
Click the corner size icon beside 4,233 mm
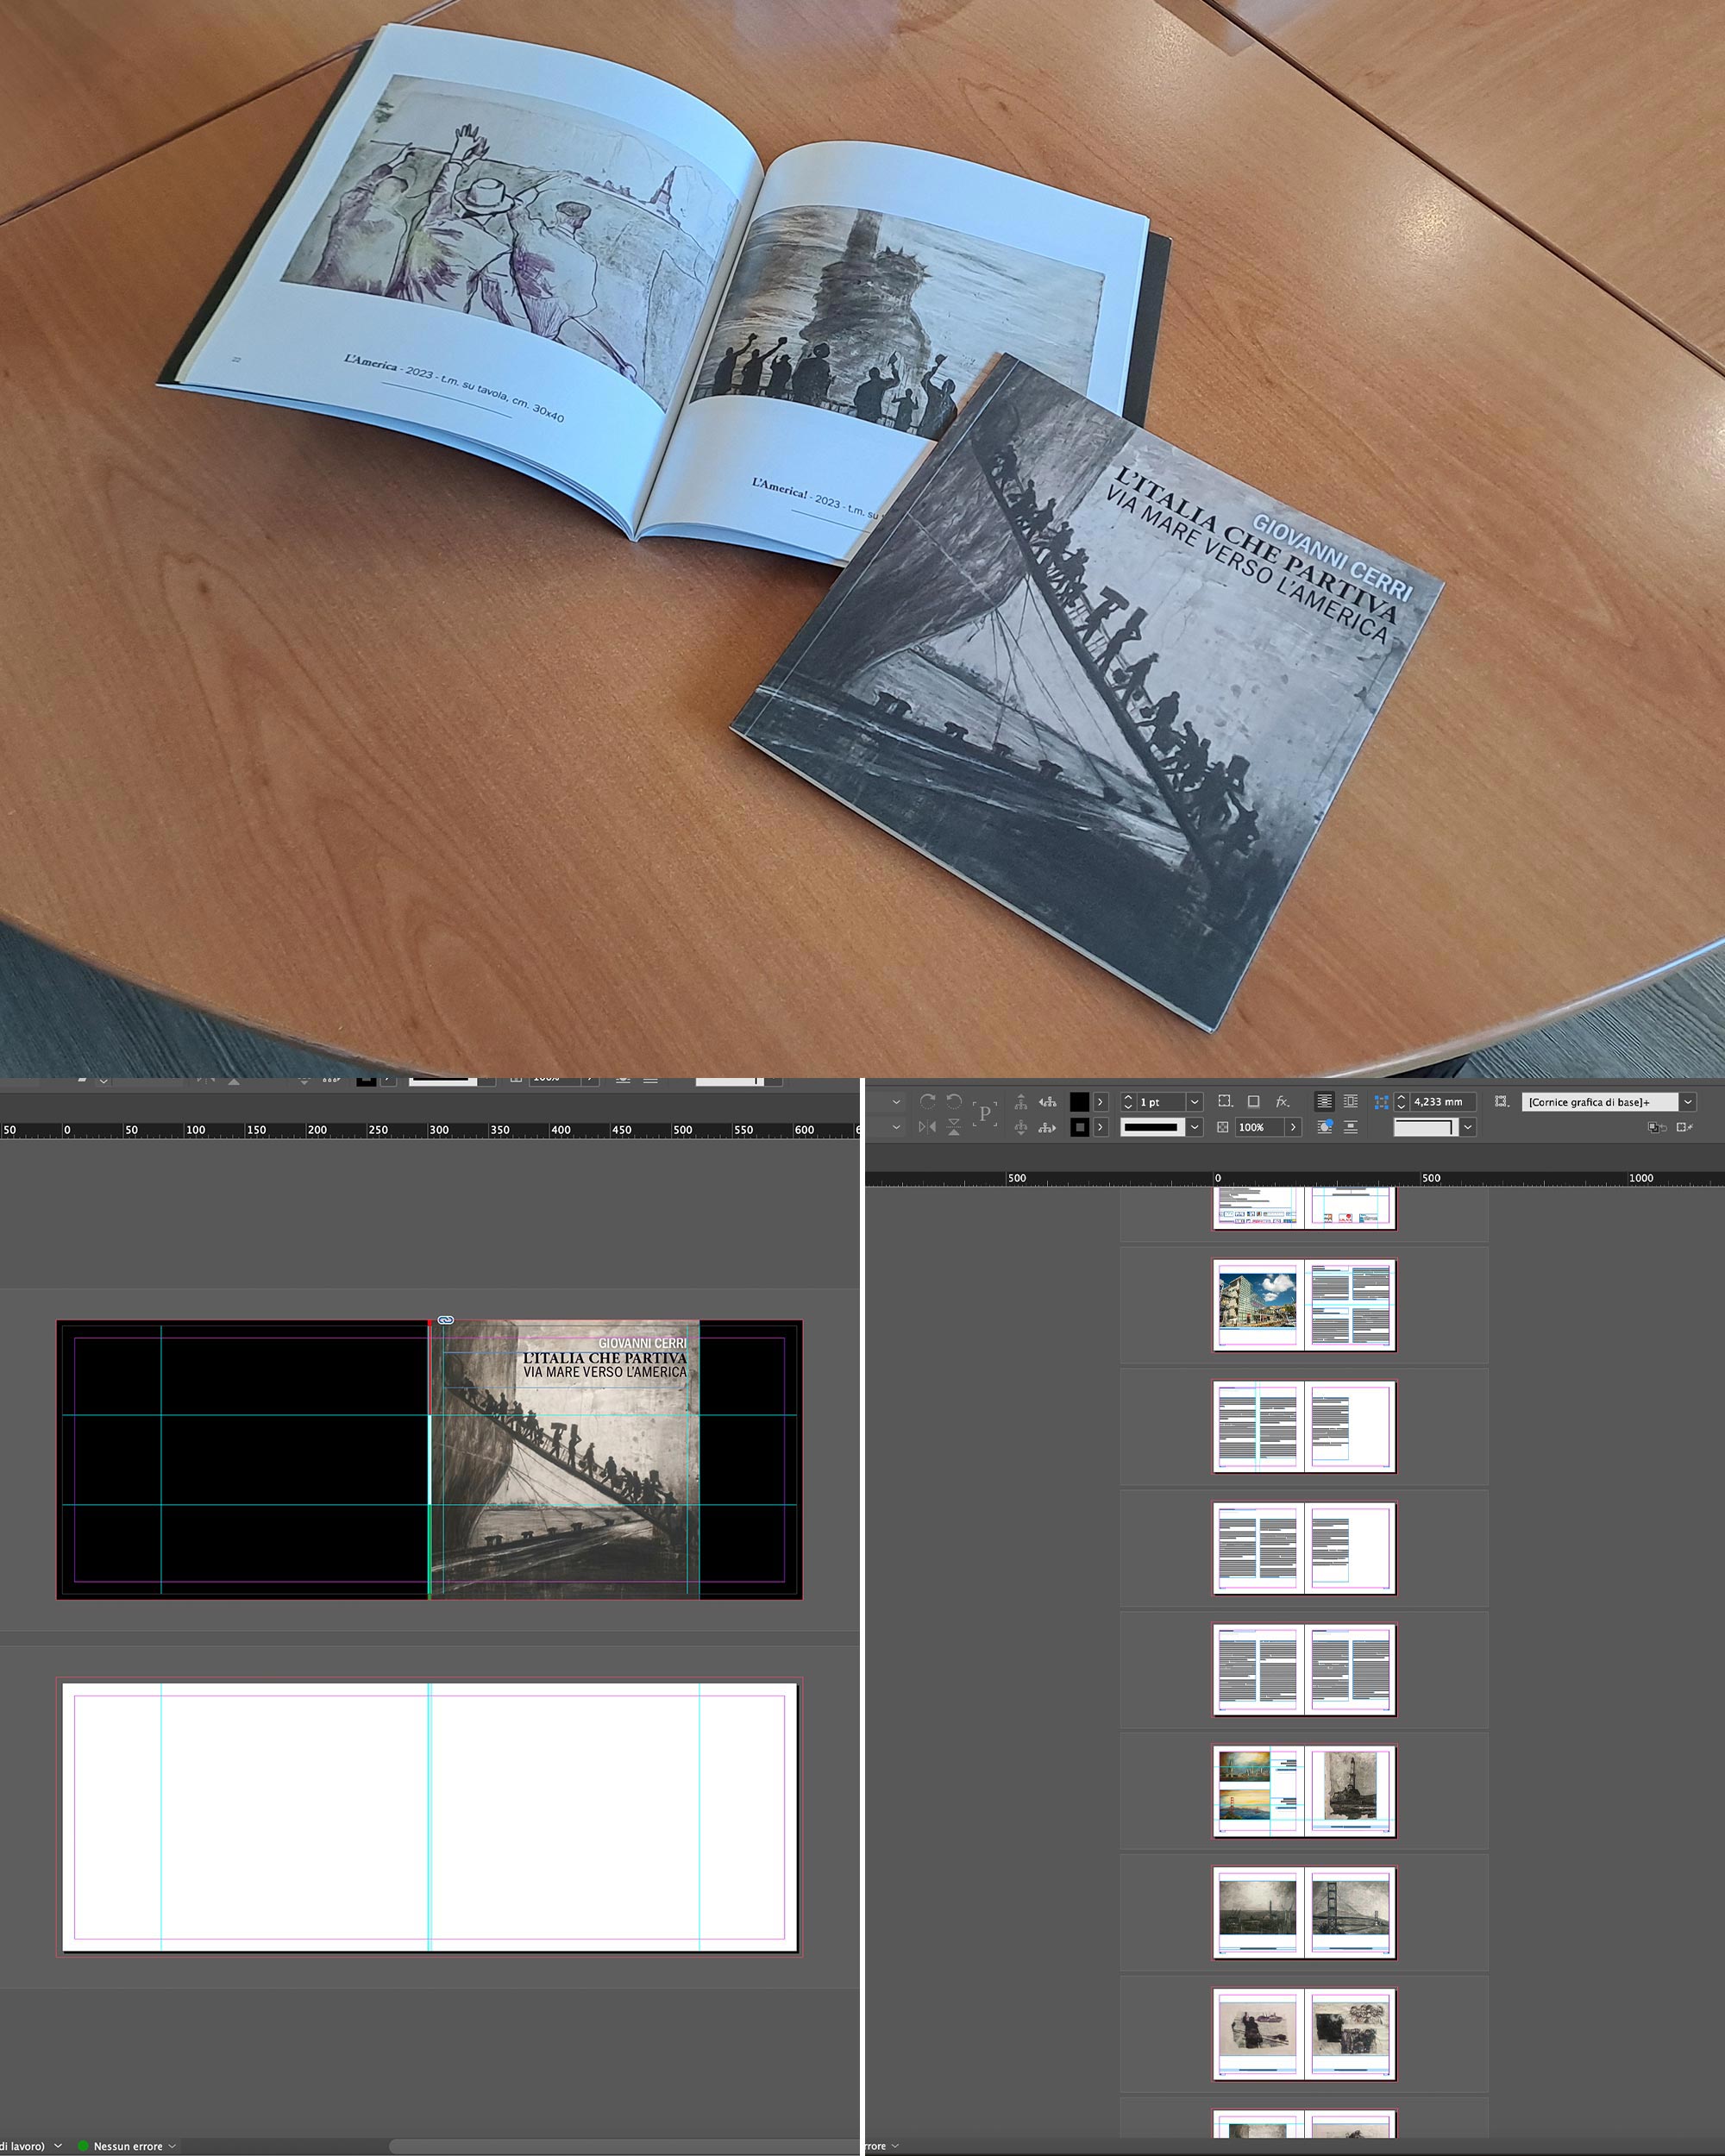1382,1102
